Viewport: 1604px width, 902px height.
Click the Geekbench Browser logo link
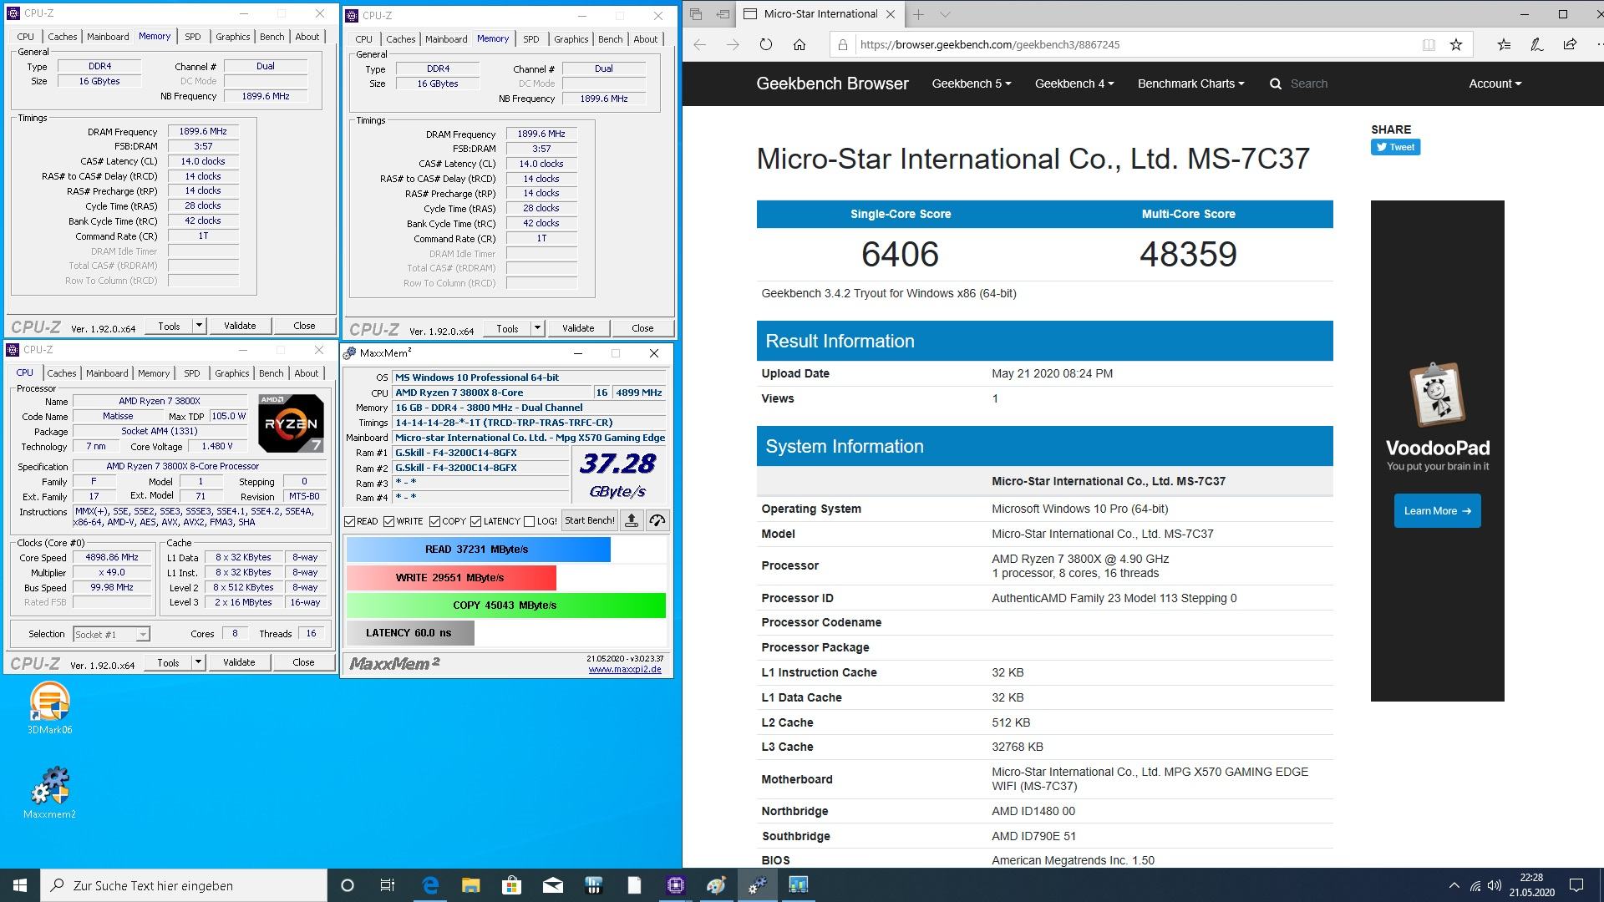[x=832, y=84]
